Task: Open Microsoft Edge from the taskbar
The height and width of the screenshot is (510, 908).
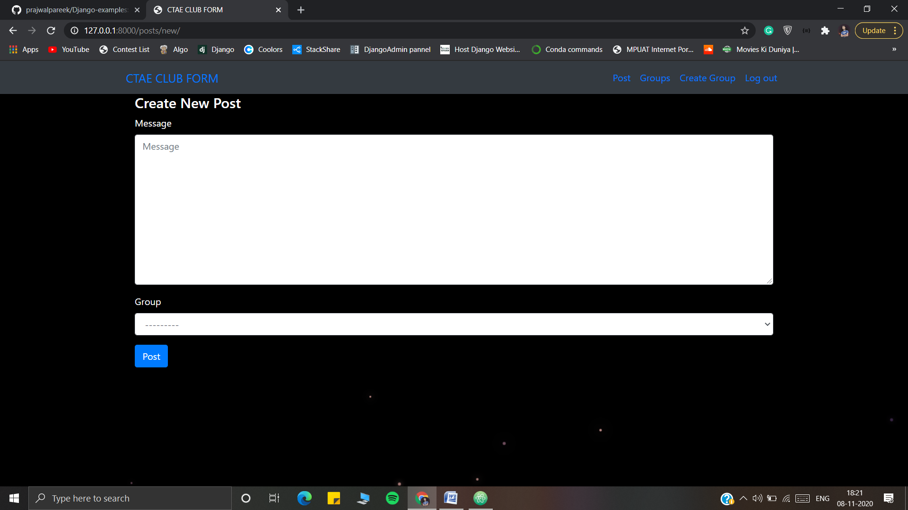Action: pos(304,498)
